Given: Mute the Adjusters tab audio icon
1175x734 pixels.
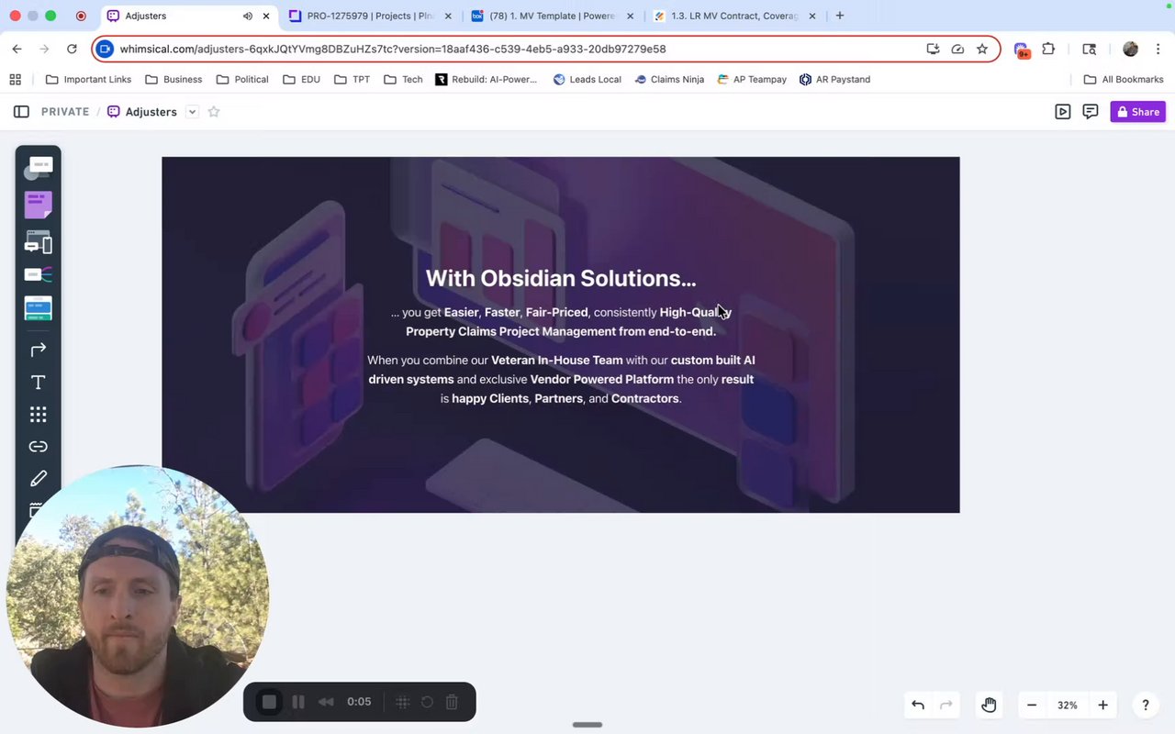Looking at the screenshot, I should coord(248,16).
